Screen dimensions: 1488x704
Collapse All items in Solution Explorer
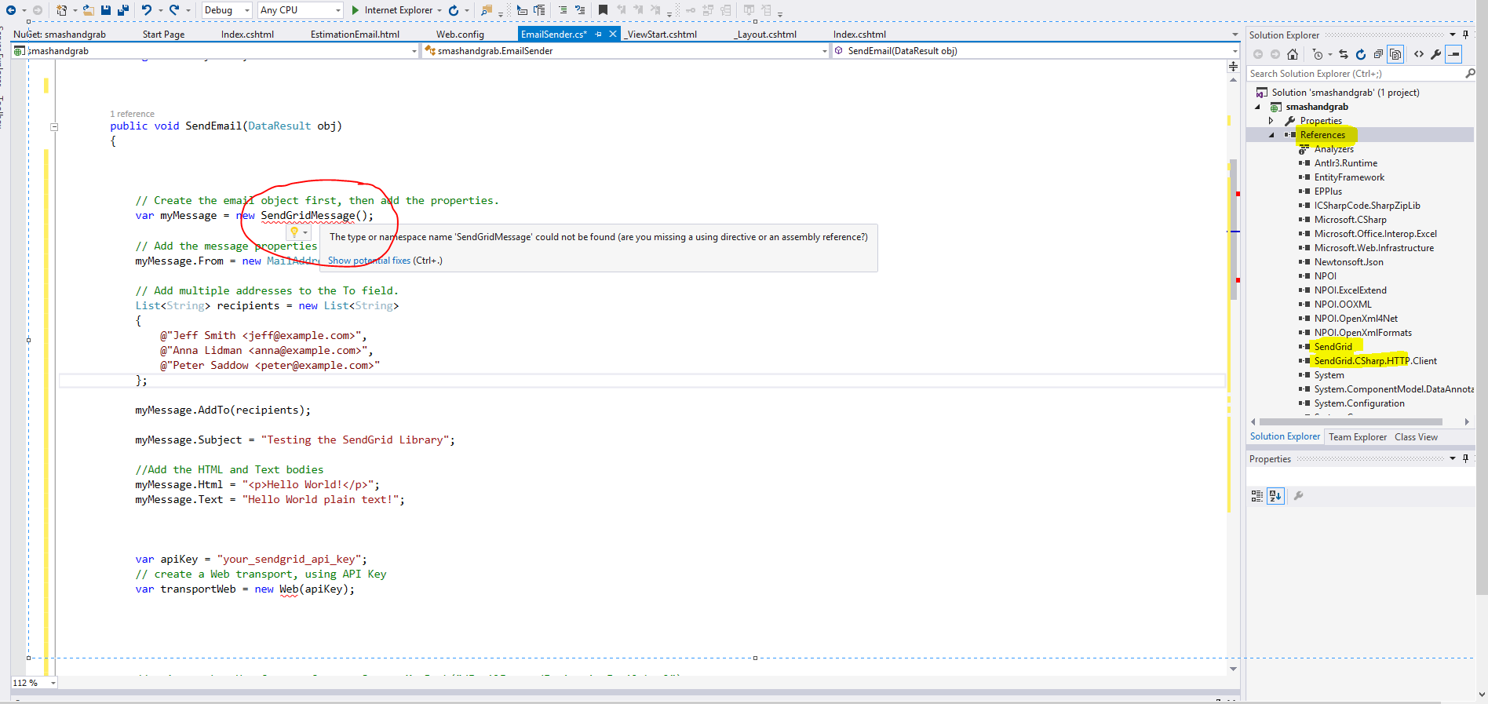1378,54
